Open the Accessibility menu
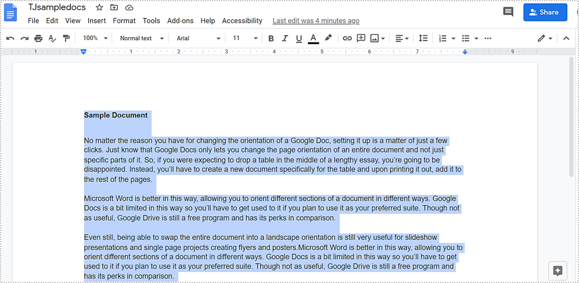 [x=242, y=21]
